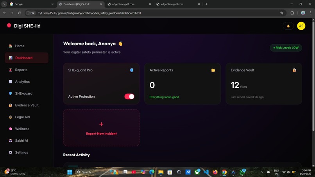Open the clock showing 5:06 PM

(305, 172)
